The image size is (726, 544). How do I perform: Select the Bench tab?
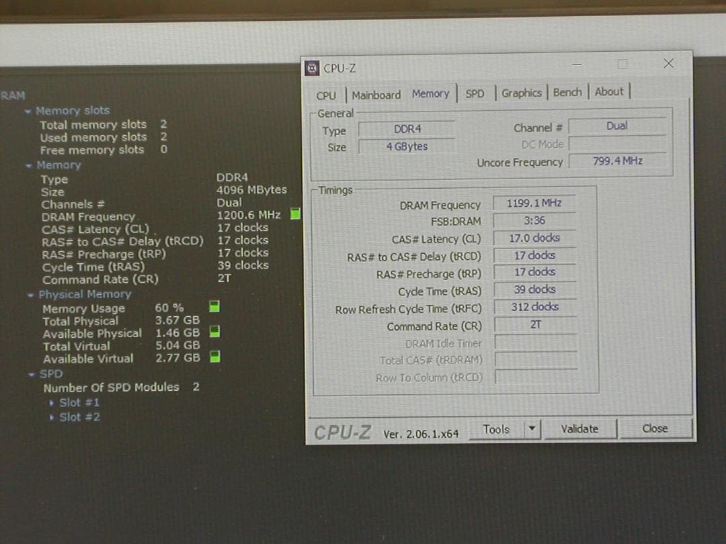coord(567,93)
